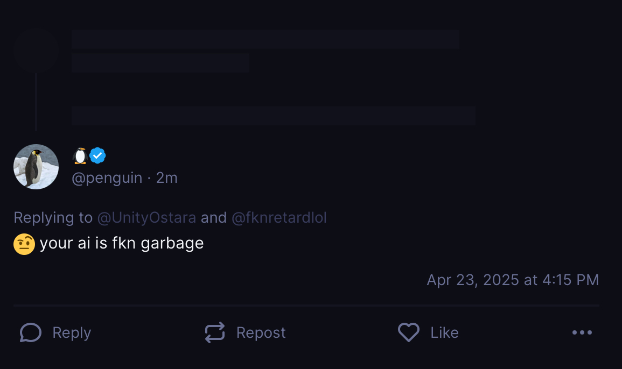Click the raised eyebrow emoji in the post

(x=24, y=244)
